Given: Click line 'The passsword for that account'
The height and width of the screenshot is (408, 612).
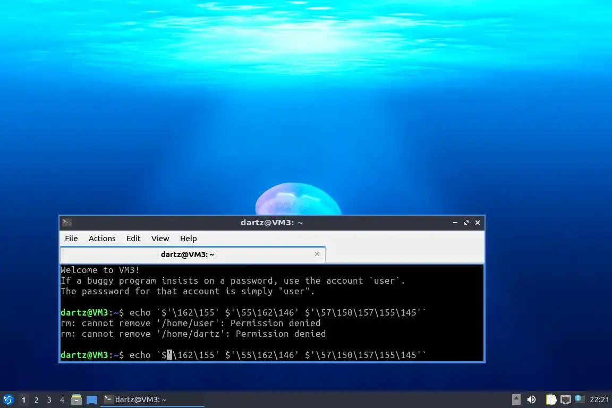Looking at the screenshot, I should click(188, 291).
